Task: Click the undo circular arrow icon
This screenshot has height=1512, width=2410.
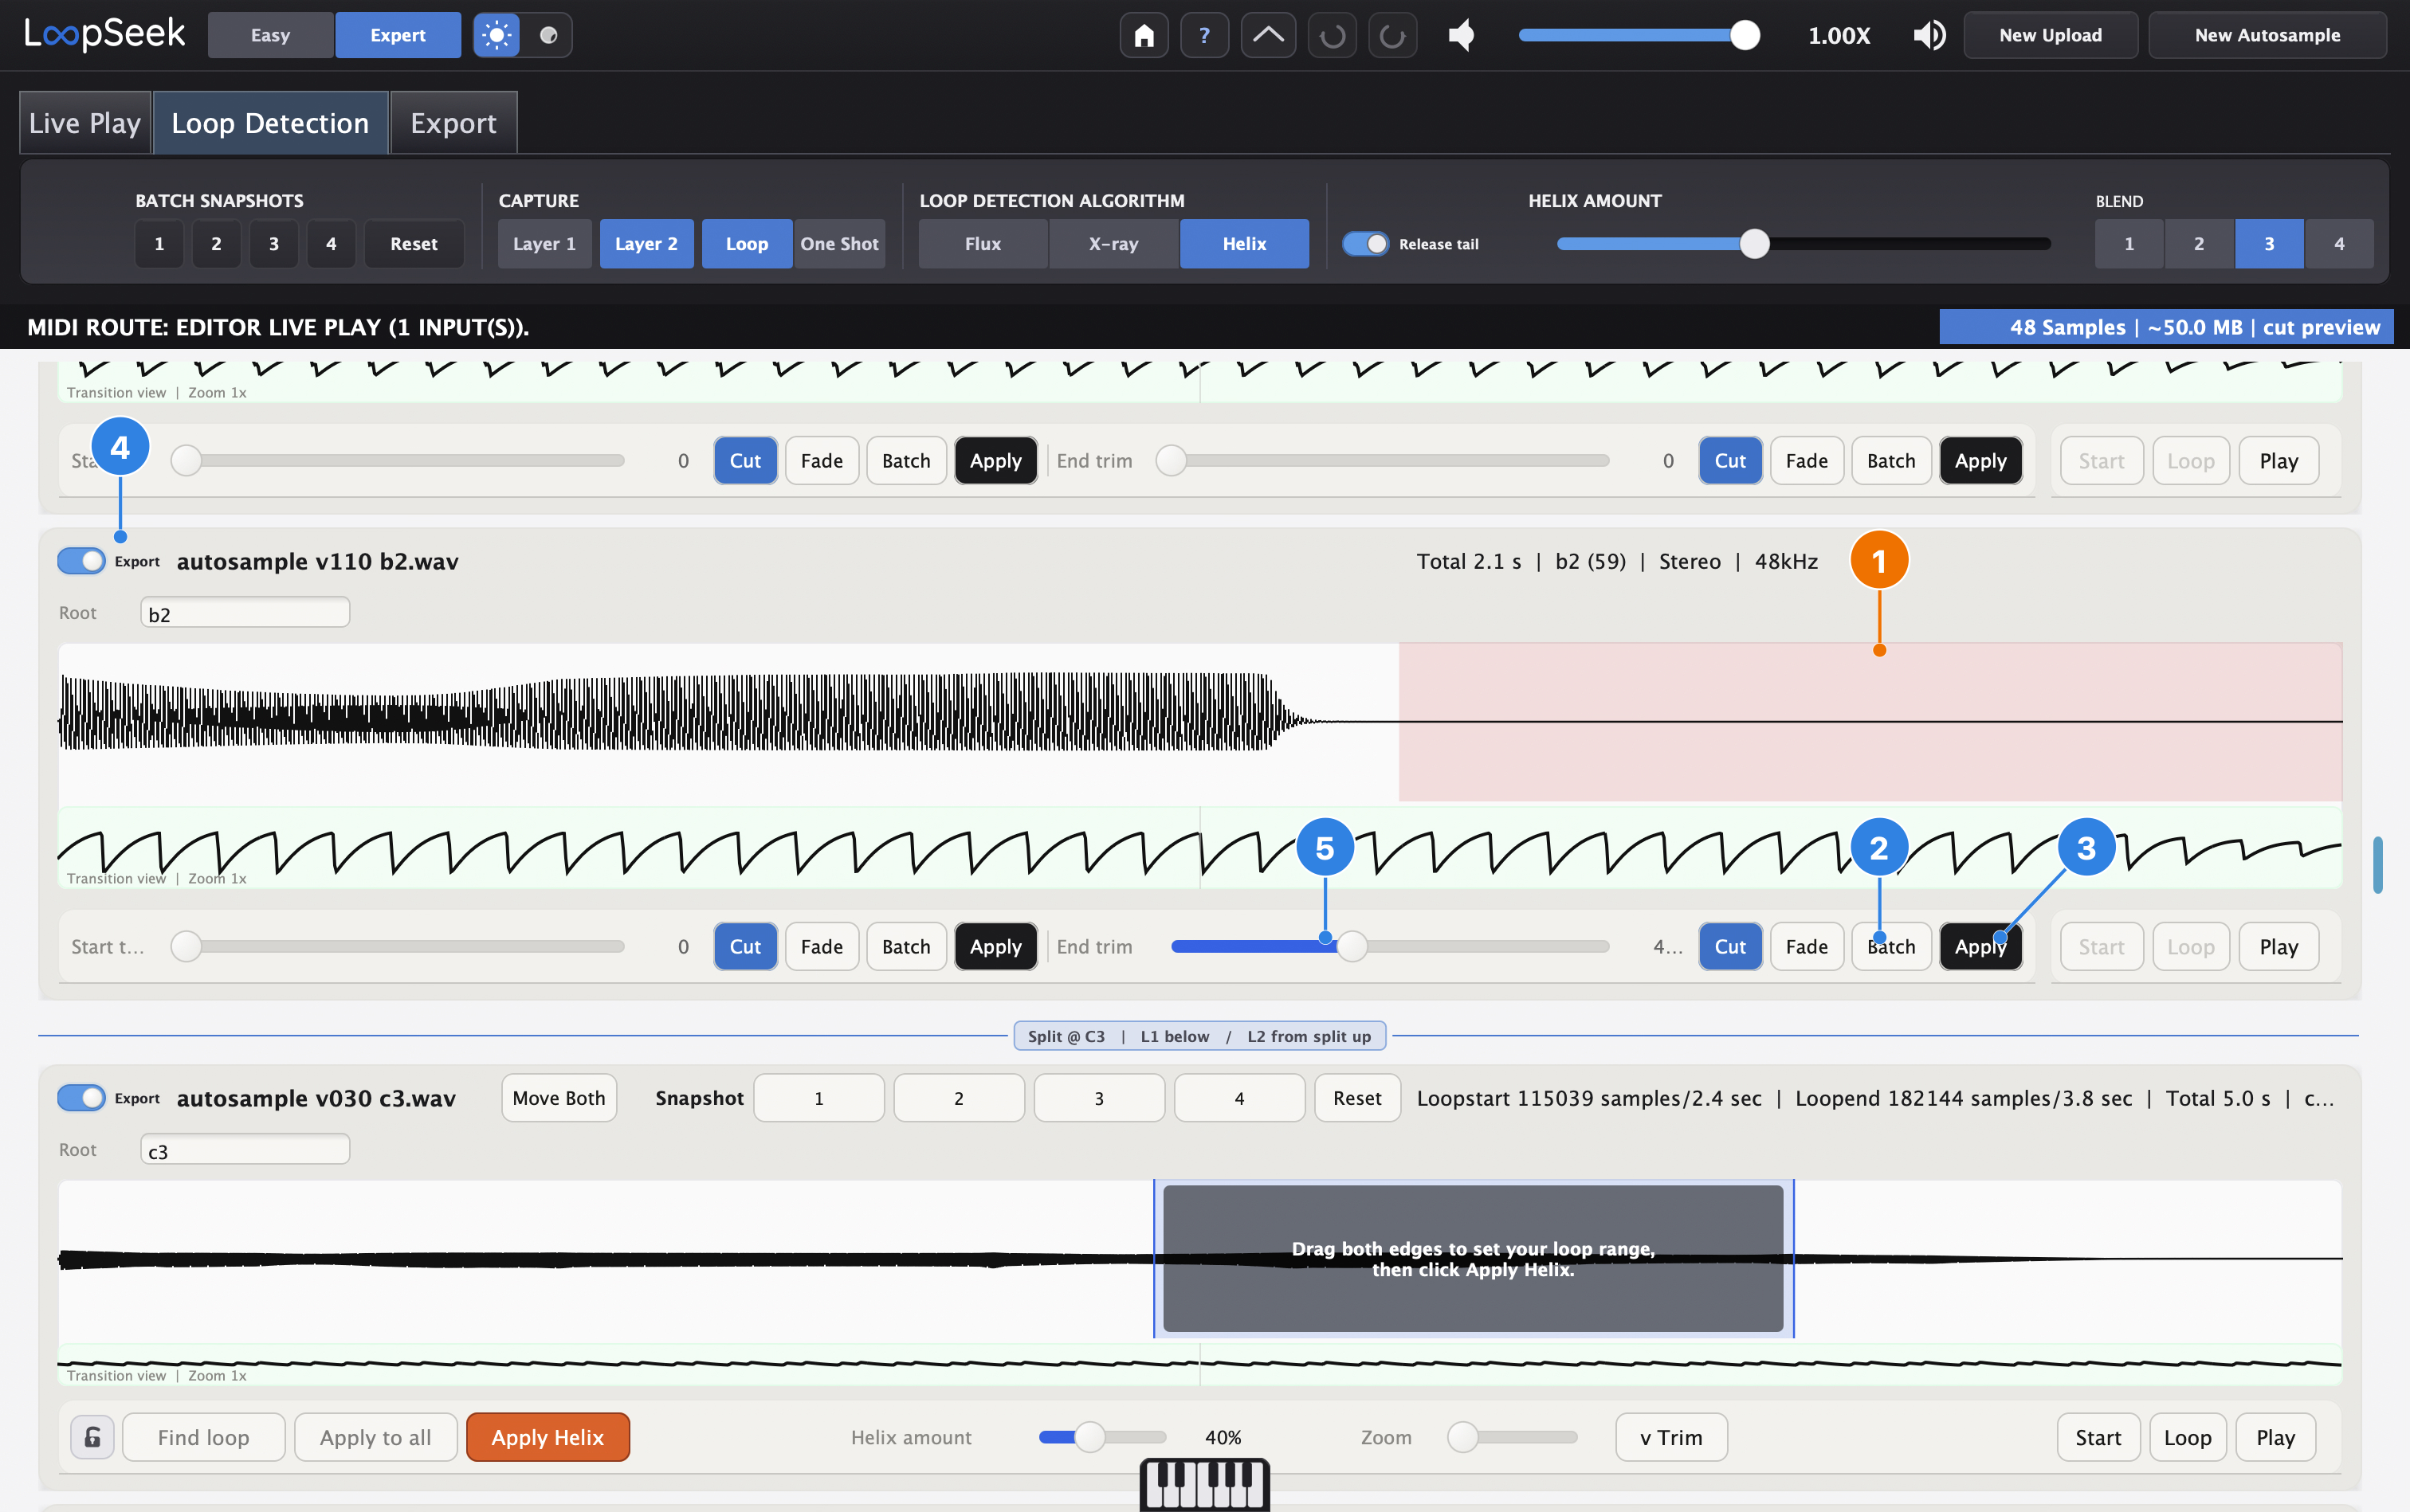Action: (1332, 35)
